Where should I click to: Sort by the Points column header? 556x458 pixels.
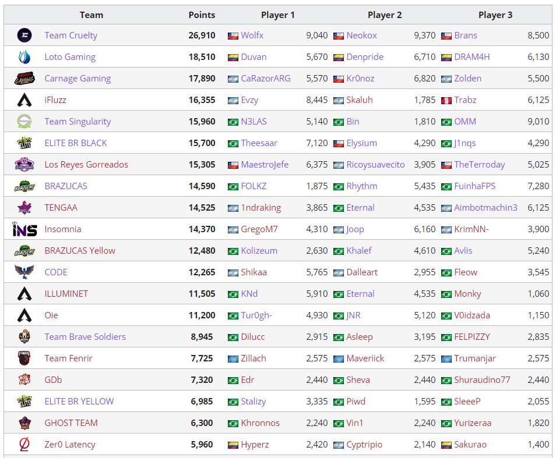click(x=200, y=15)
